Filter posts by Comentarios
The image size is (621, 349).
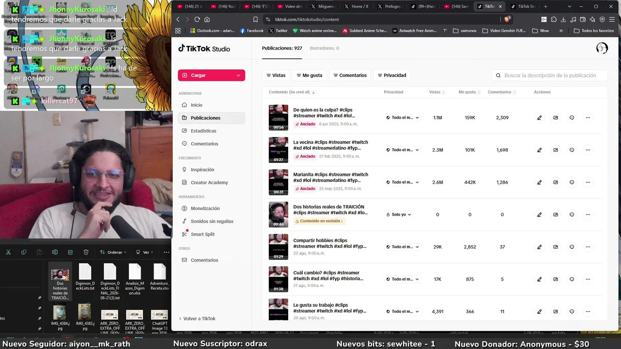tap(350, 75)
